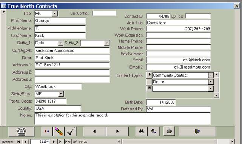Click new record asterisk navigation button
This screenshot has width=242, height=144.
pyautogui.click(x=68, y=142)
